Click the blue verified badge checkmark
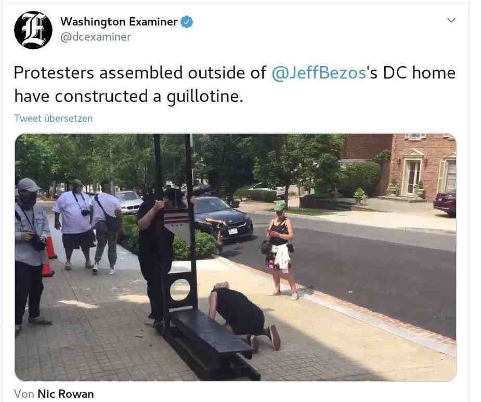Screen dimensions: 481x402 coord(187,22)
